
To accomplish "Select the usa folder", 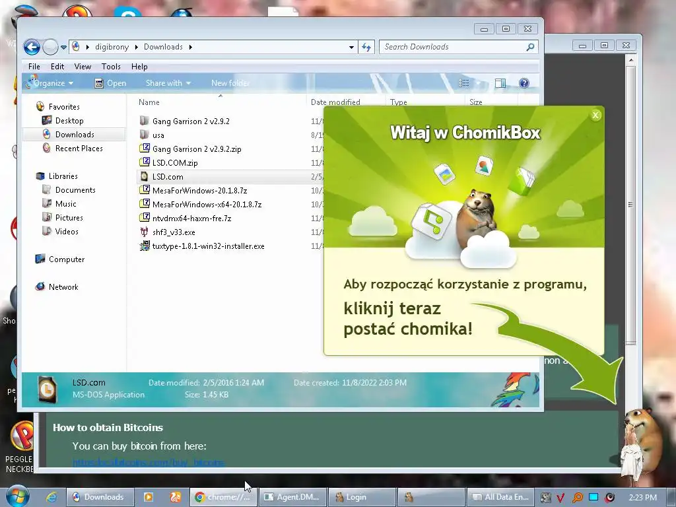I will pos(158,135).
